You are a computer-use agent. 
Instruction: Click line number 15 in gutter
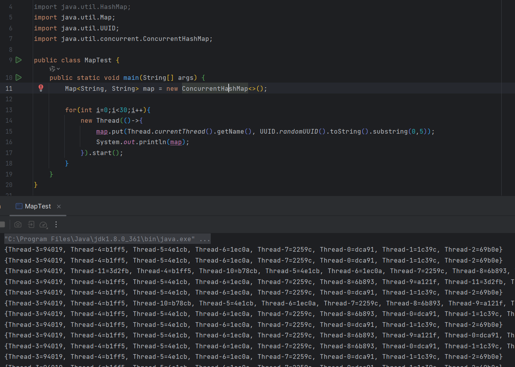click(9, 131)
